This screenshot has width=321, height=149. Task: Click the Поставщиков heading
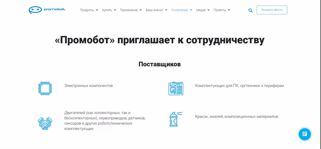[160, 64]
